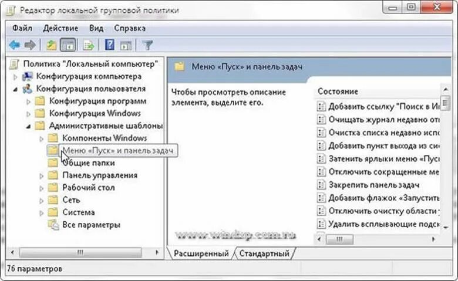Expand Панель управления node

click(x=42, y=176)
